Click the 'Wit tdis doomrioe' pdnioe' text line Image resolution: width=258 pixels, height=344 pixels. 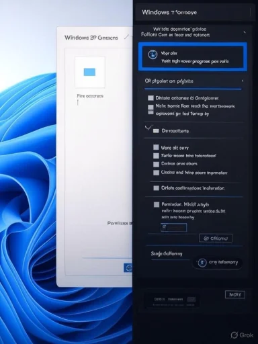(x=179, y=29)
